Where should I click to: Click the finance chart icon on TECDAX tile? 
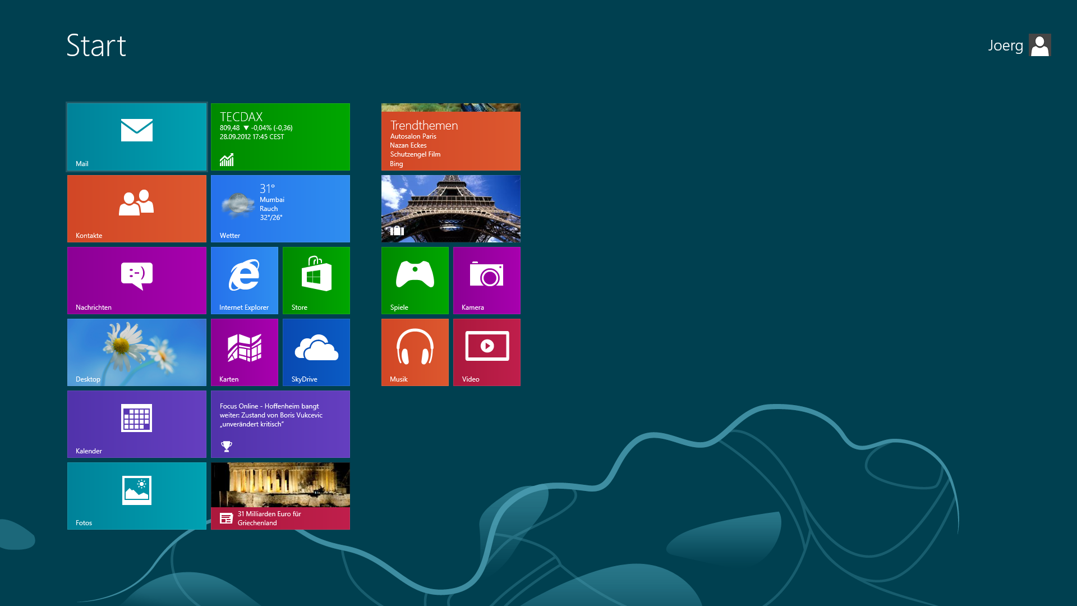(227, 160)
